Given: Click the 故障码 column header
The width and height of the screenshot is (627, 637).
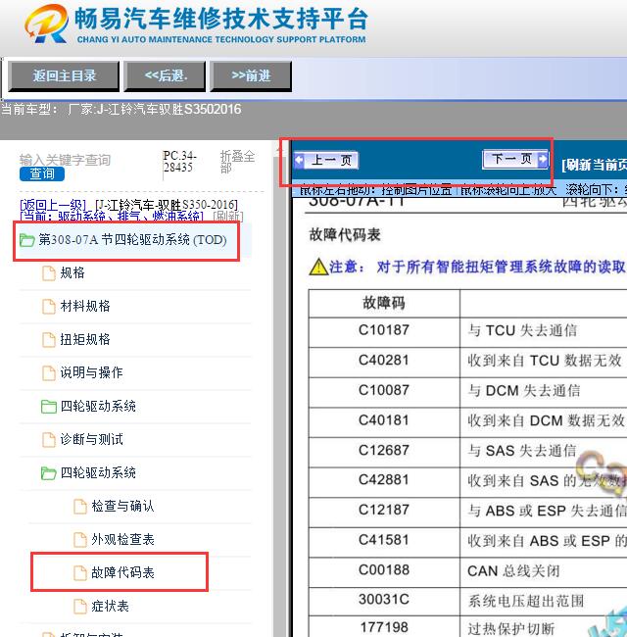Looking at the screenshot, I should coord(384,303).
